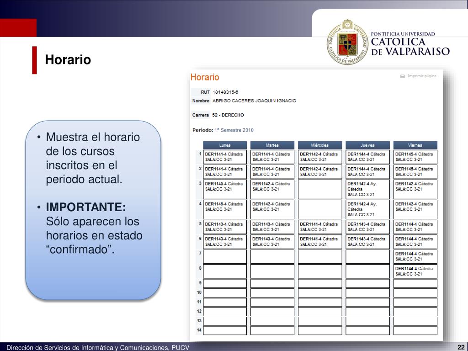This screenshot has height=351, width=468.
Task: Click the empty Jueves period 8 cell
Action: 367,271
